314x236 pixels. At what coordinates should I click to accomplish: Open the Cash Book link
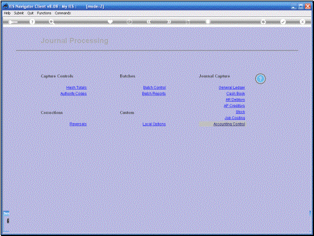pos(236,94)
